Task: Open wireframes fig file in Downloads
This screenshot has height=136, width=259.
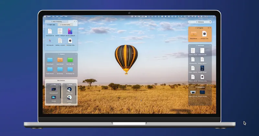Action: click(x=202, y=77)
